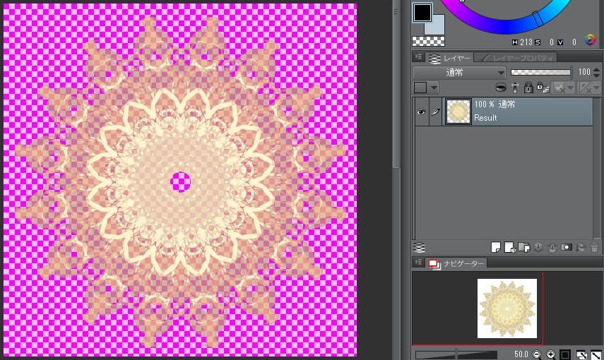
Task: Click the Create Layer Mask icon
Action: [566, 247]
